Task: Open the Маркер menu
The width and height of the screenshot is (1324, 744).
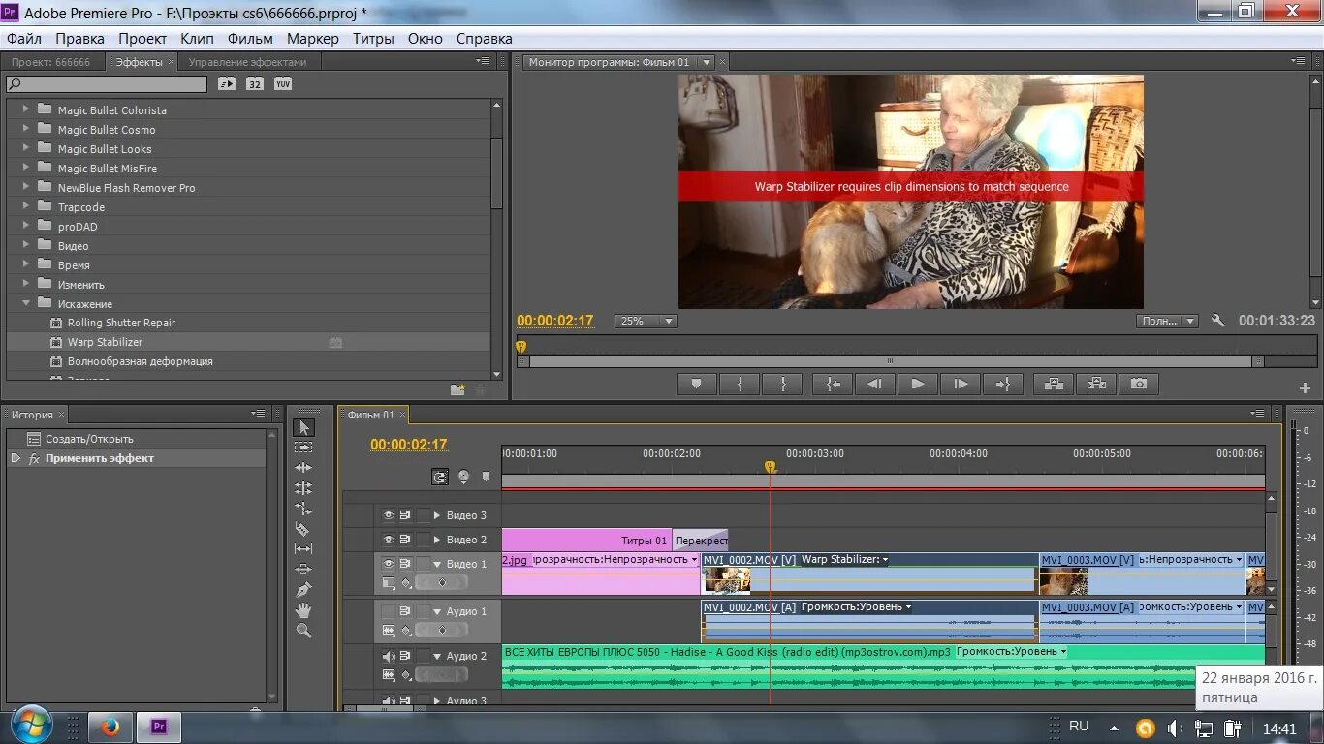Action: point(312,39)
